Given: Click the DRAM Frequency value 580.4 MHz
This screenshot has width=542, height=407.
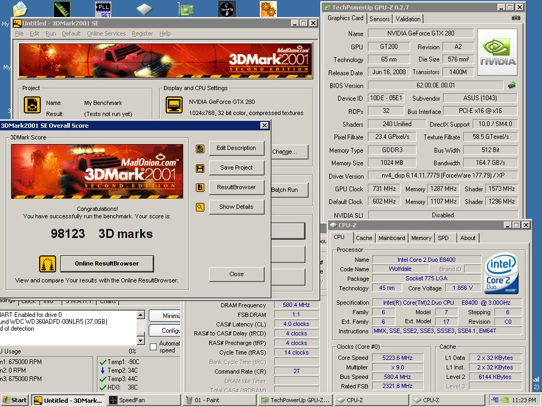Looking at the screenshot, I should pyautogui.click(x=296, y=305).
